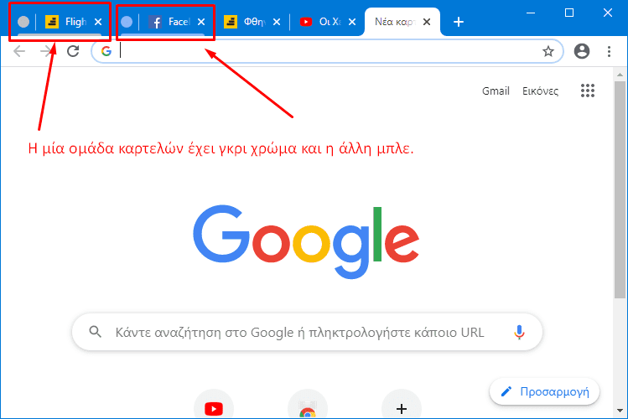Minimize the Chrome window
The height and width of the screenshot is (419, 628).
pos(531,13)
